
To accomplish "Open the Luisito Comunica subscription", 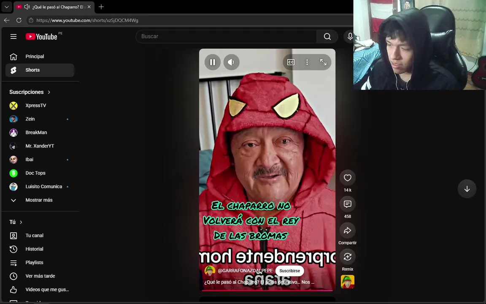I will 40,187.
